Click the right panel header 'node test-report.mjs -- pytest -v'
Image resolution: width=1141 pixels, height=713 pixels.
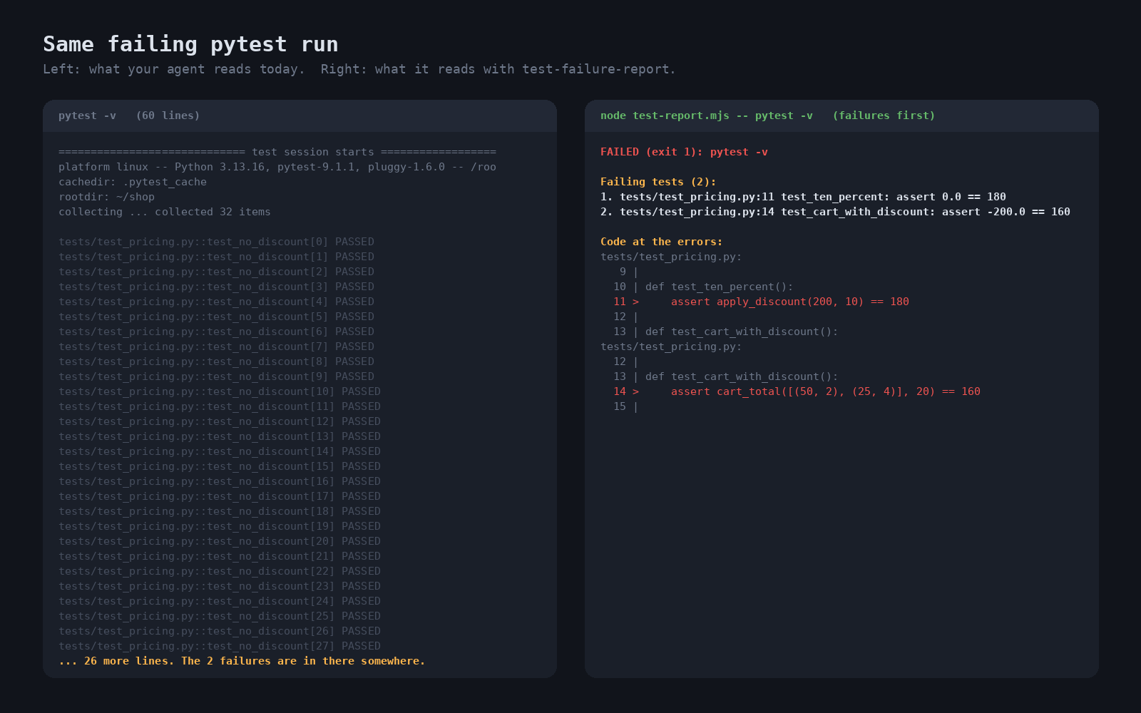coord(767,116)
